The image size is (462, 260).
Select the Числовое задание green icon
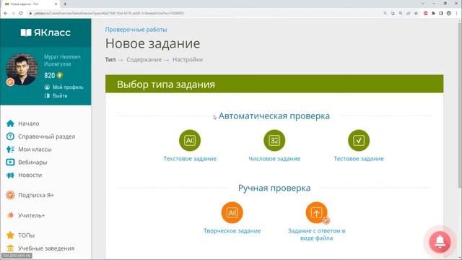(x=274, y=140)
